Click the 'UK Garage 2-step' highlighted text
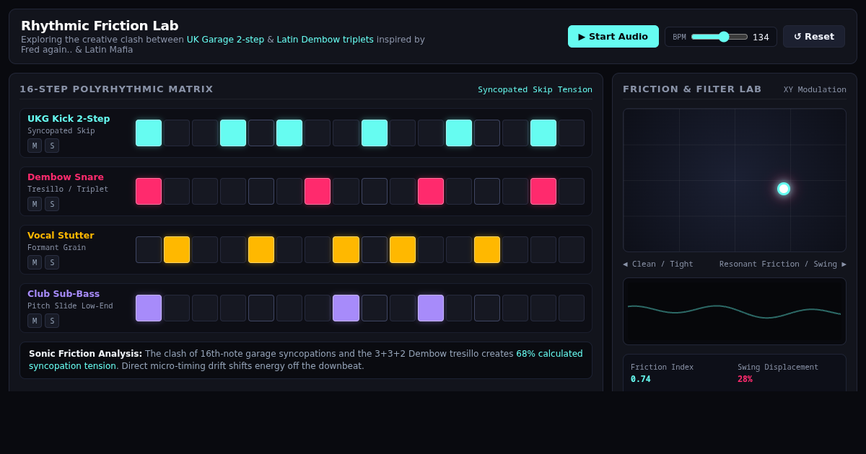This screenshot has width=866, height=454. pos(225,40)
